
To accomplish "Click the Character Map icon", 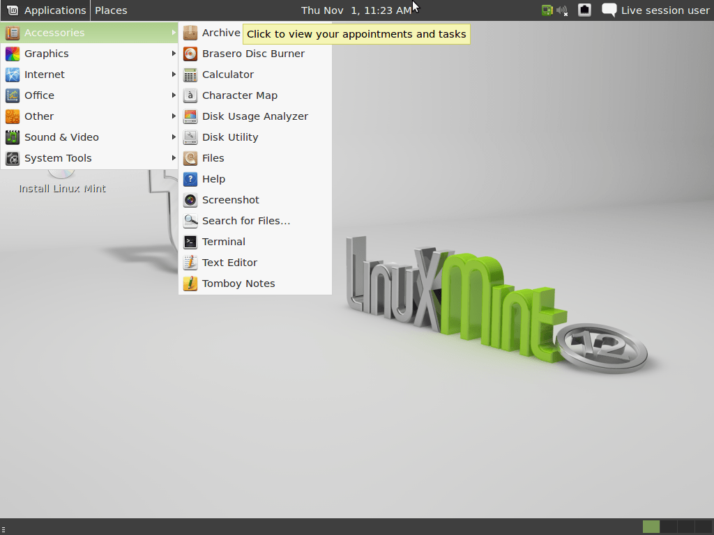I will tap(190, 95).
